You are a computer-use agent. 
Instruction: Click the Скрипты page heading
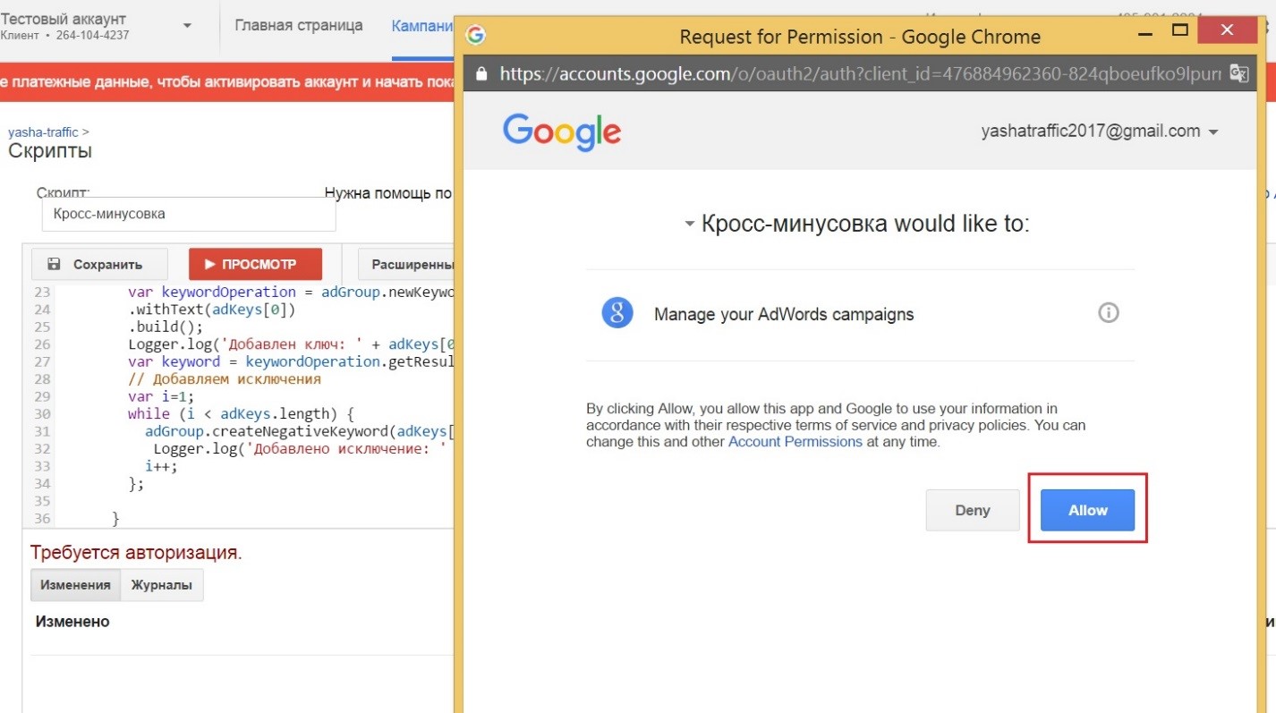[50, 150]
